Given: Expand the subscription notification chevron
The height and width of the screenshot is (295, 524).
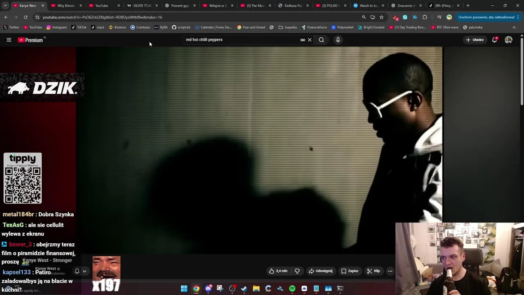Looking at the screenshot, I should (84, 271).
